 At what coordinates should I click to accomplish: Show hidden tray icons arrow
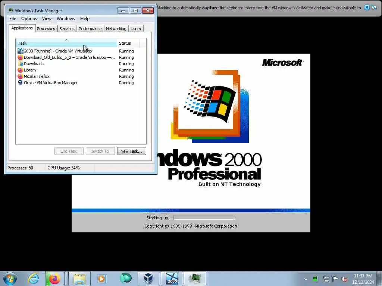coord(306,279)
